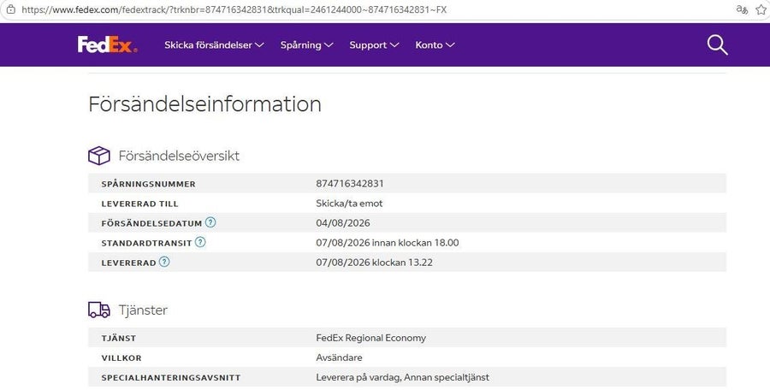Click the Skicka/ta emot value

click(x=349, y=204)
